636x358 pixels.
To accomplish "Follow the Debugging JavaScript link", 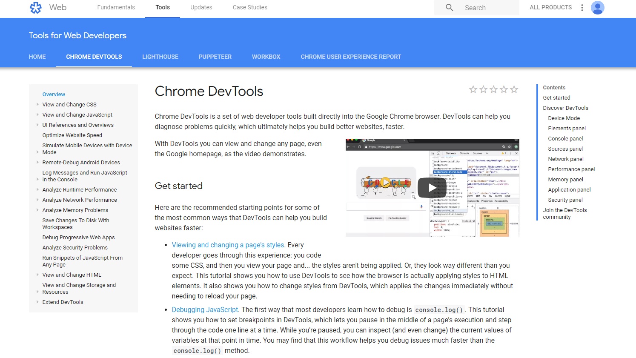I will click(205, 309).
